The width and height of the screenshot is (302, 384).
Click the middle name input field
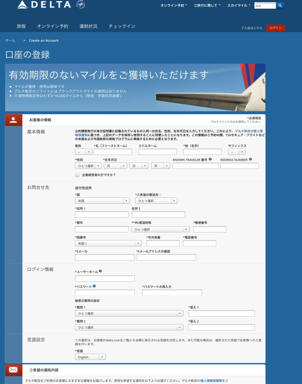click(157, 152)
